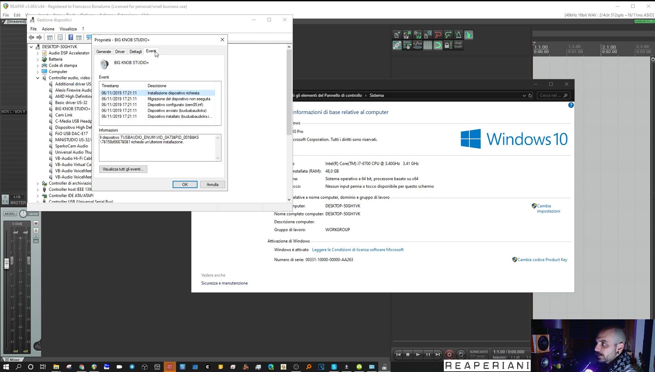
Task: Toggle the Repeat loop transport button
Action: (461, 355)
